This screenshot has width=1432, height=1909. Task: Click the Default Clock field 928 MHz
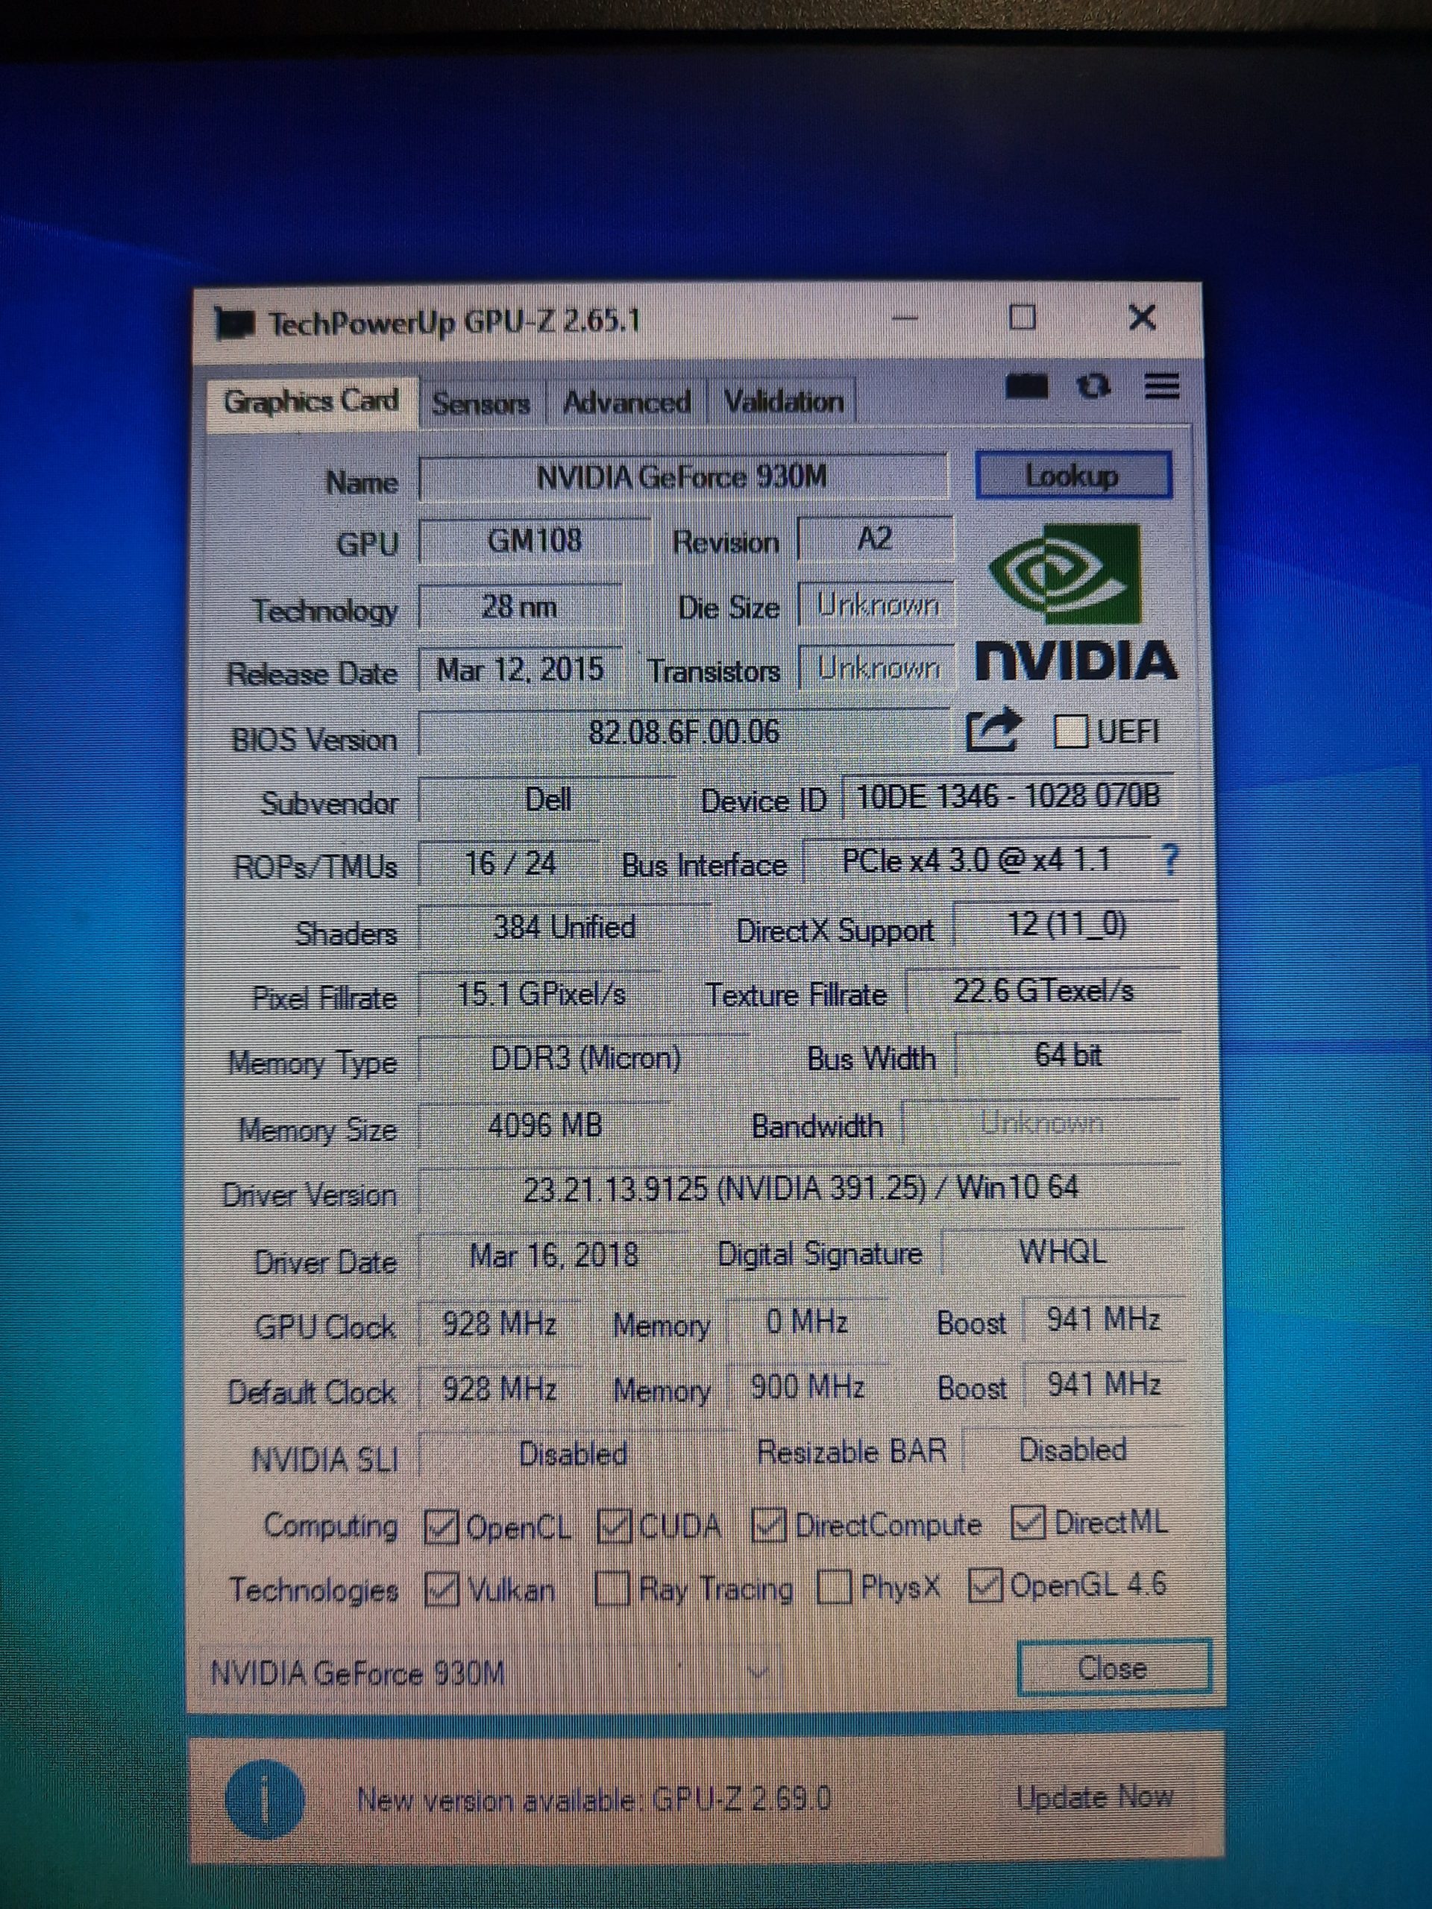(499, 1388)
